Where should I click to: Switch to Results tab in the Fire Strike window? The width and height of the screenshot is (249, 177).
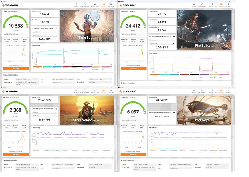221,5
